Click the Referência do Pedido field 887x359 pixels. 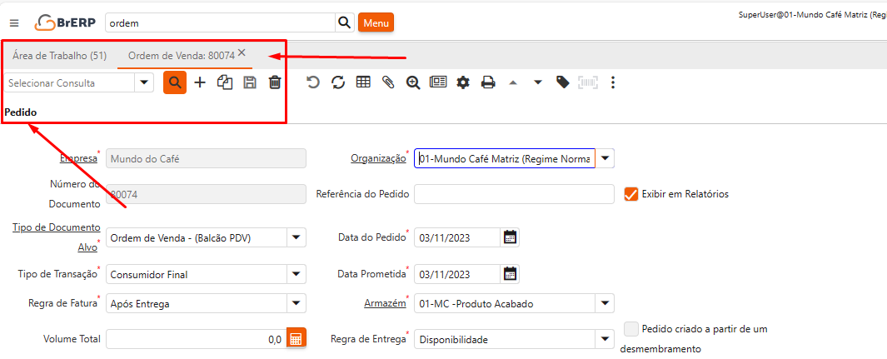514,194
